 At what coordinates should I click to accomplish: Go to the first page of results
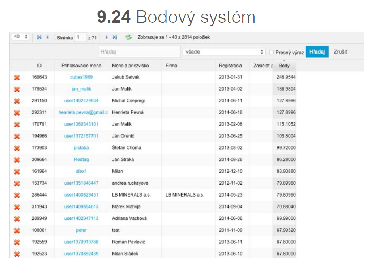39,37
